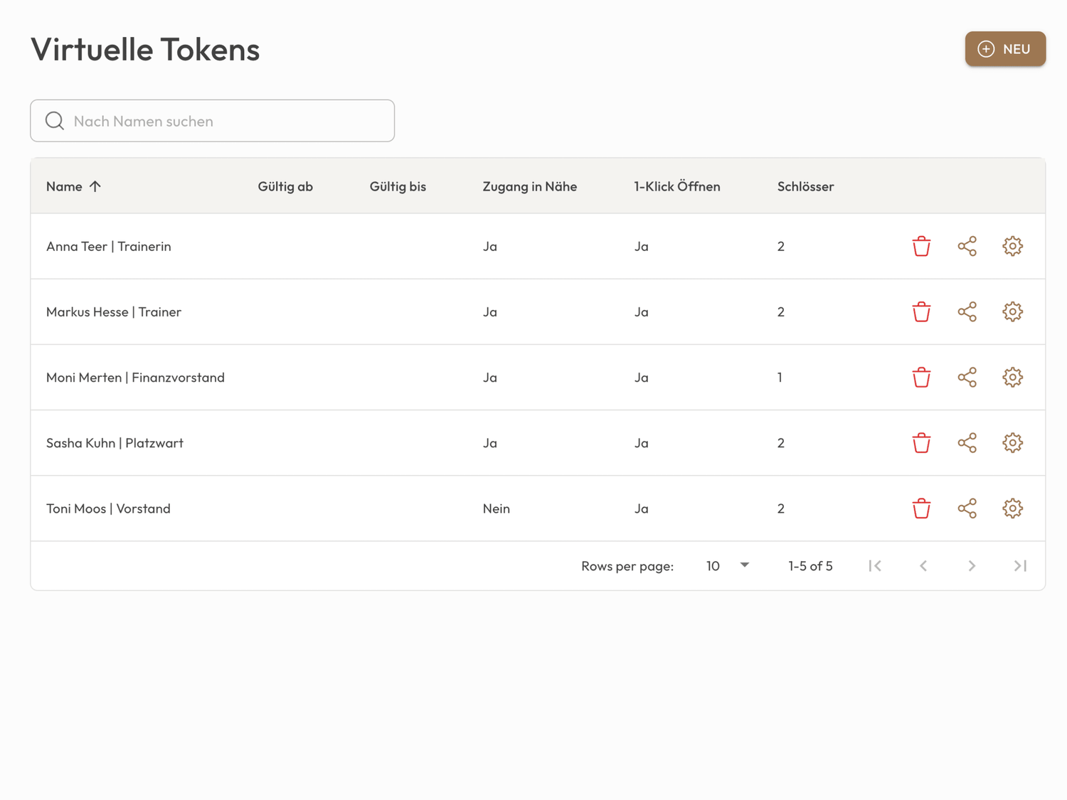Jump to the last page arrow

coord(1020,565)
